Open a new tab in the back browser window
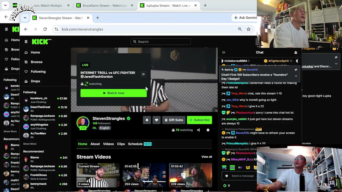This screenshot has width=342, height=192. [x=205, y=5]
